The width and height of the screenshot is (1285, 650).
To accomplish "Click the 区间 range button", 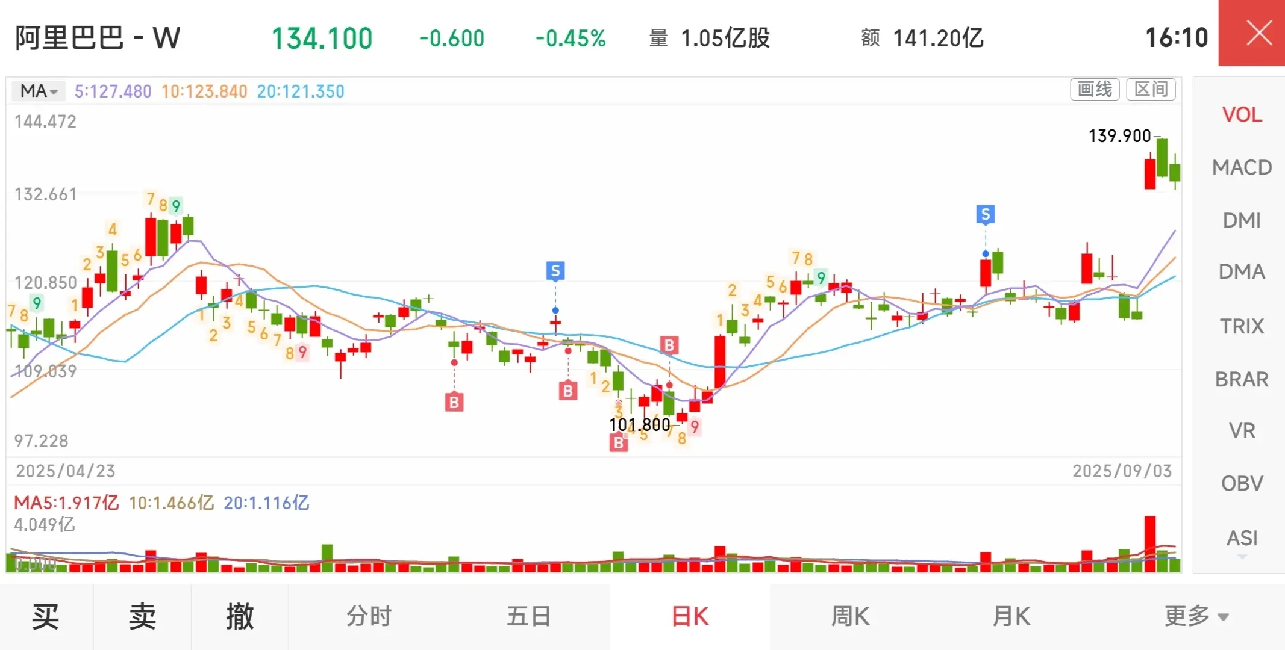I will point(1151,90).
